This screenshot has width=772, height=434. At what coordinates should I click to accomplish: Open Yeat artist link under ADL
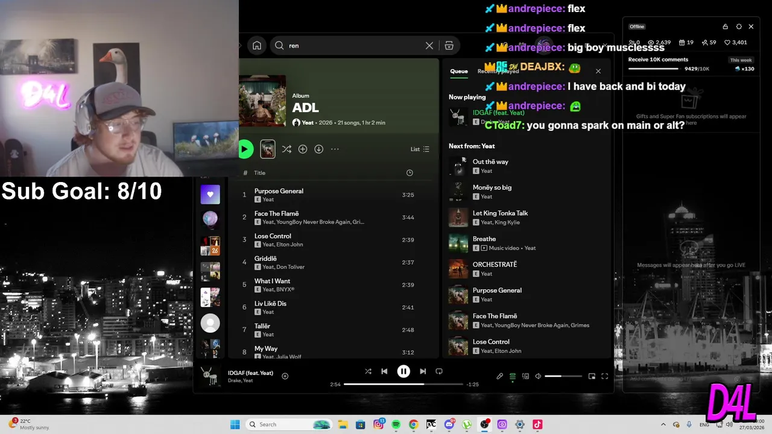click(x=308, y=122)
